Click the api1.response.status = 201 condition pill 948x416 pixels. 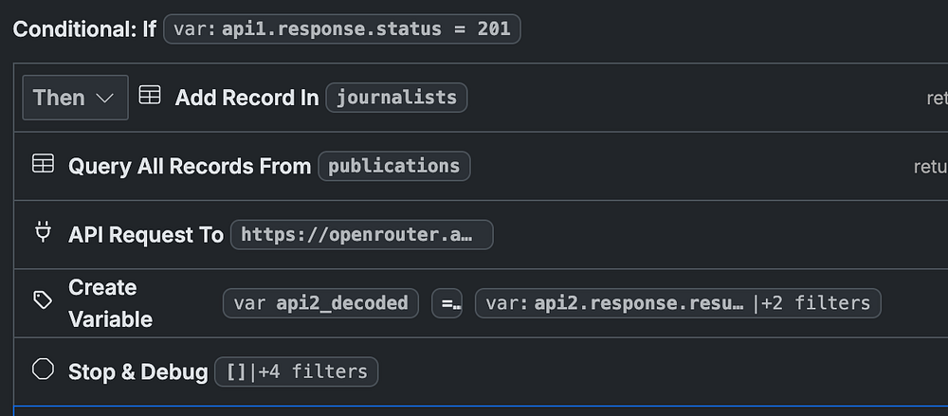342,28
